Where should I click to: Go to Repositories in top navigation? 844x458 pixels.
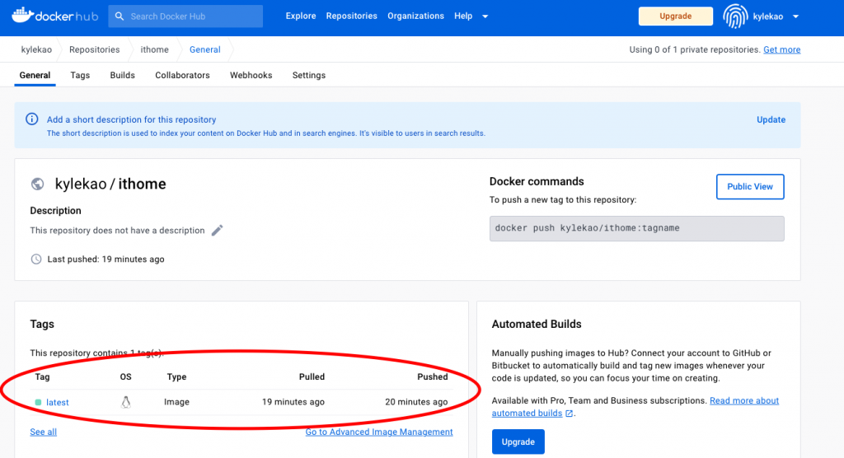(x=351, y=16)
